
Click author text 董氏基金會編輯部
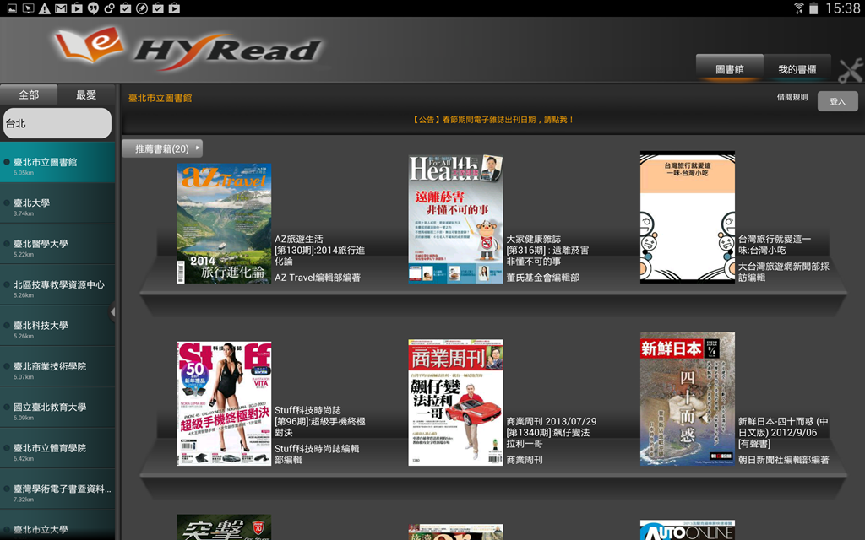pos(543,278)
